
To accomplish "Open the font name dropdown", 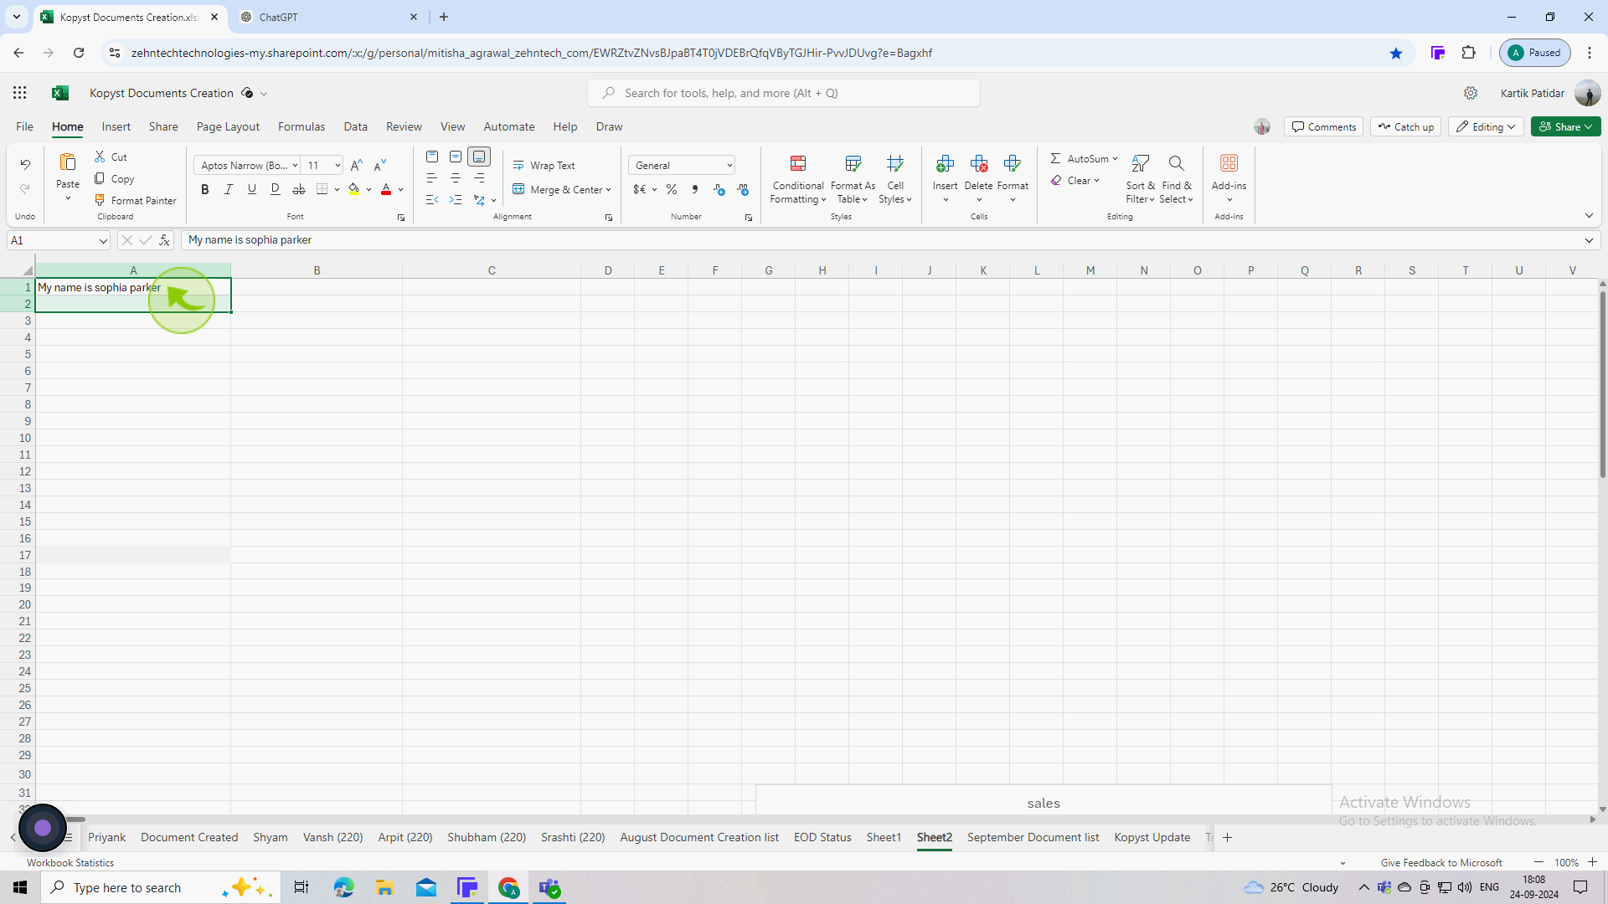I will (295, 165).
